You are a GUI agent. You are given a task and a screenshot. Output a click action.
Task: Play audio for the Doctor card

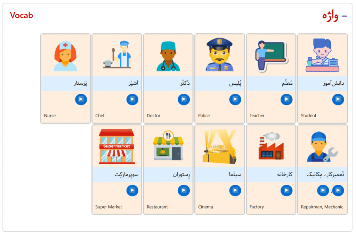coord(184,100)
